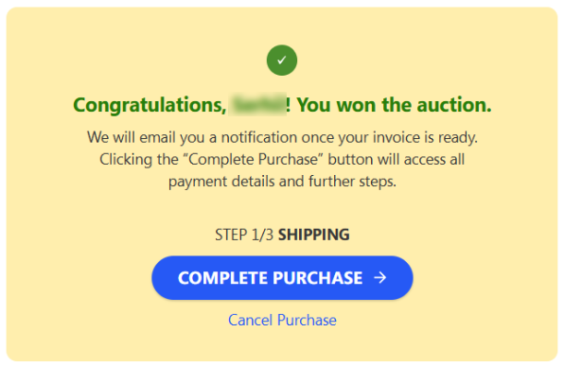Click the word Congratulations in the heading
The width and height of the screenshot is (564, 367).
(x=150, y=105)
